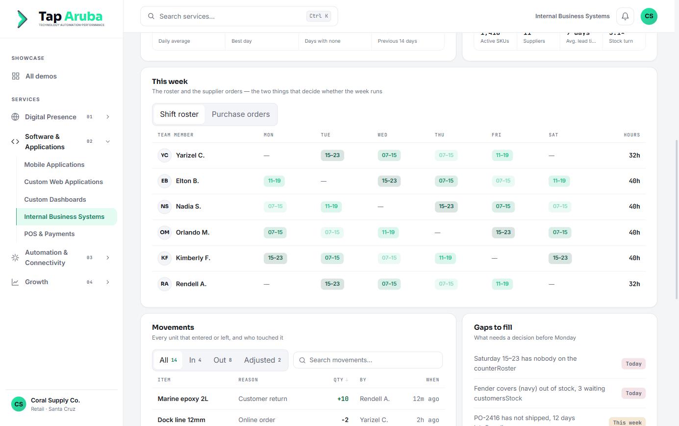The height and width of the screenshot is (426, 679).
Task: Open the CS user avatar menu
Action: coord(649,16)
